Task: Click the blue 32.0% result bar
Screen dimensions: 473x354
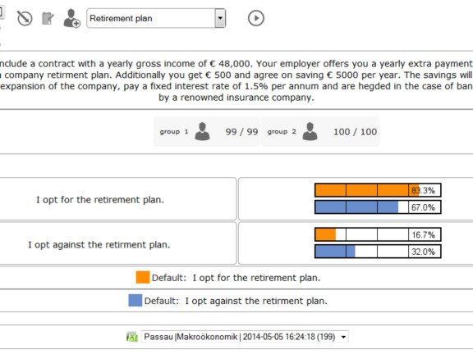Action: [378, 252]
